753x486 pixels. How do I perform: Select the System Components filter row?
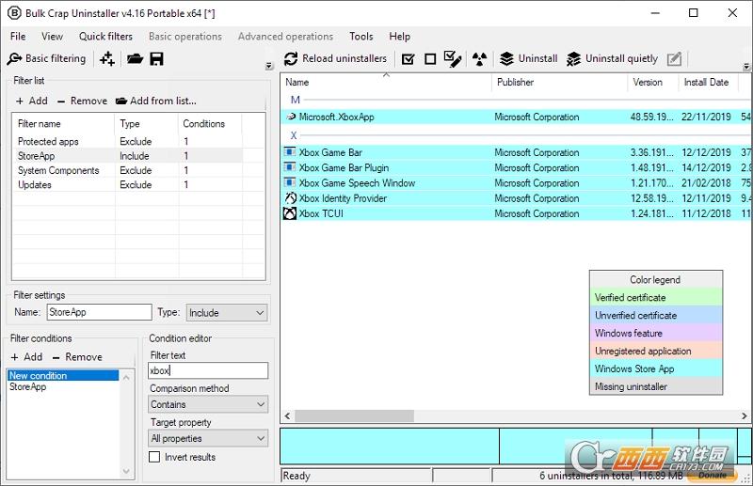tap(129, 170)
